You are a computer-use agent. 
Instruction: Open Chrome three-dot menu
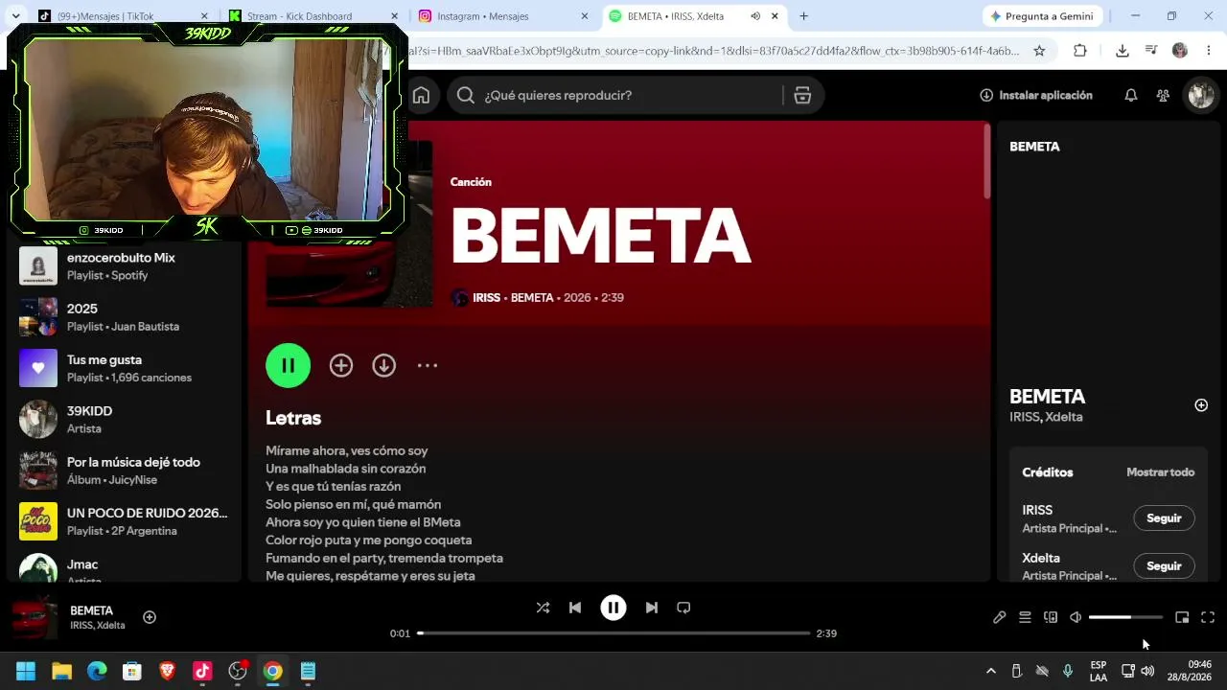pyautogui.click(x=1209, y=51)
